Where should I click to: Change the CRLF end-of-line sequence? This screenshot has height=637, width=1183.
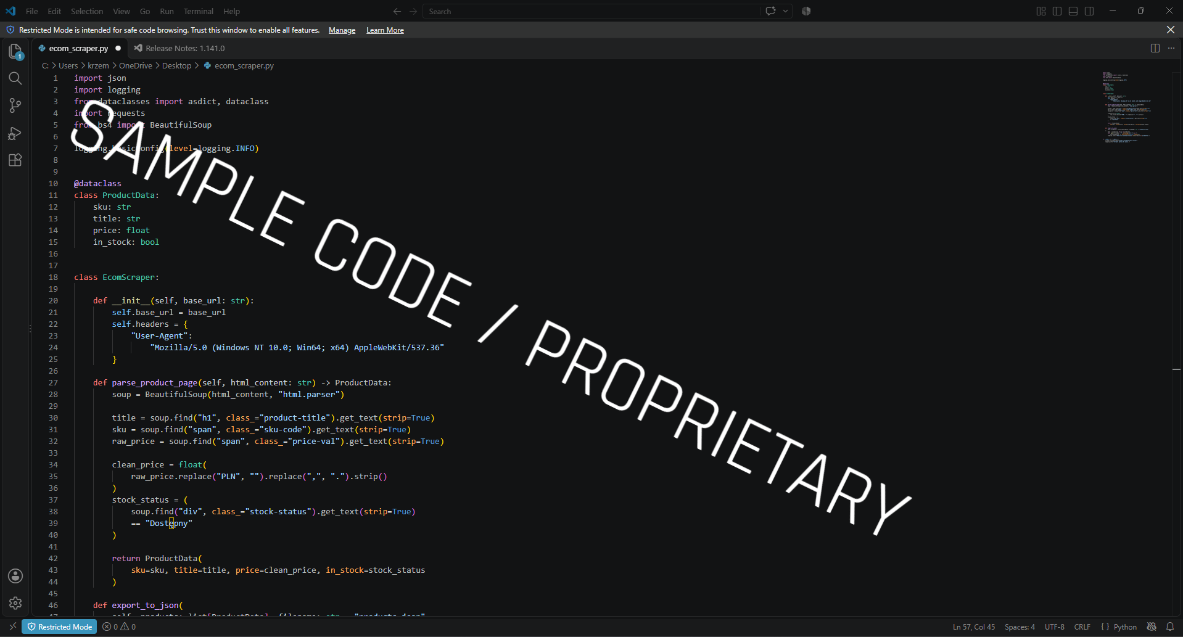[x=1082, y=627]
